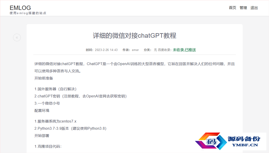Click the line 2.chatGPT密钥 注册教程
This screenshot has width=269, height=153.
pos(80,96)
